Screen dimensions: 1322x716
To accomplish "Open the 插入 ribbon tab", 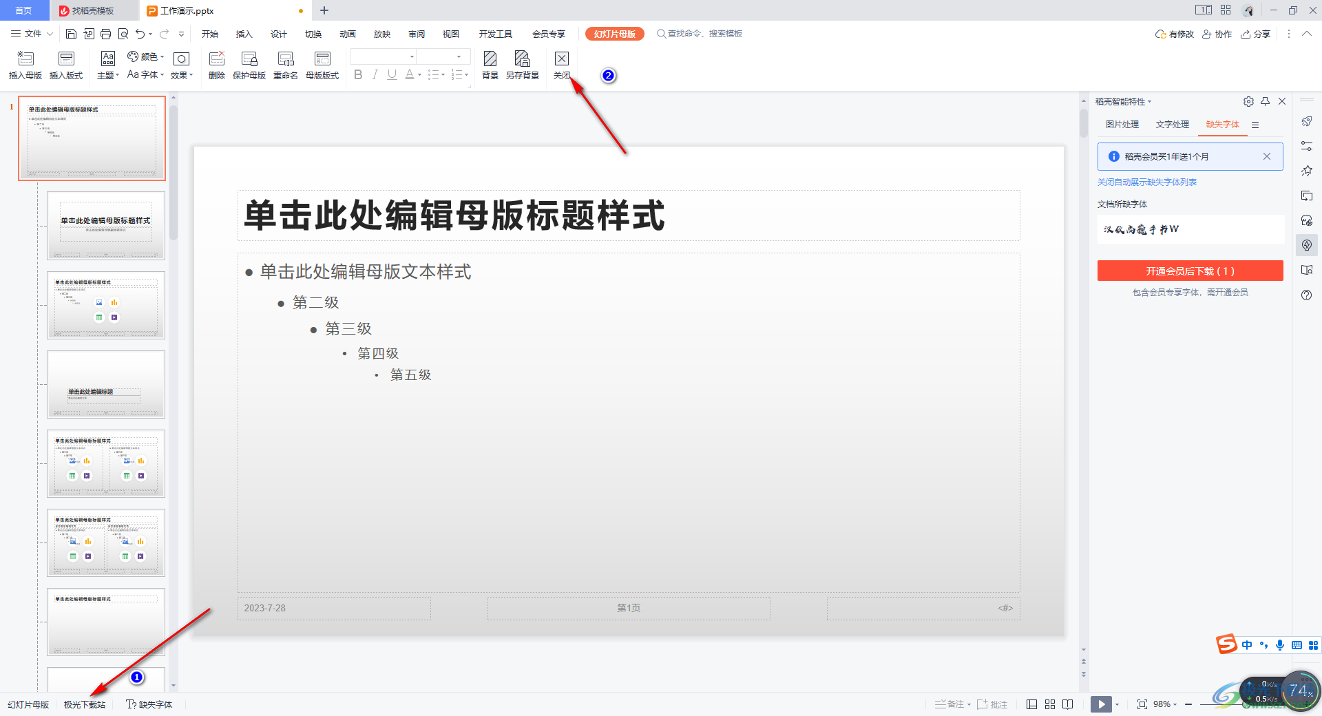I will [x=244, y=34].
